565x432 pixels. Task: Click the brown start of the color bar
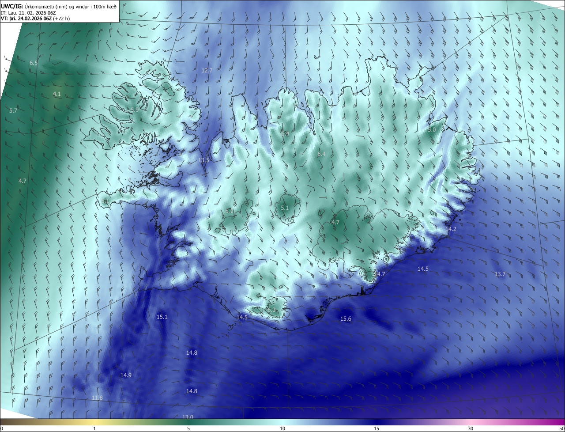(9, 422)
